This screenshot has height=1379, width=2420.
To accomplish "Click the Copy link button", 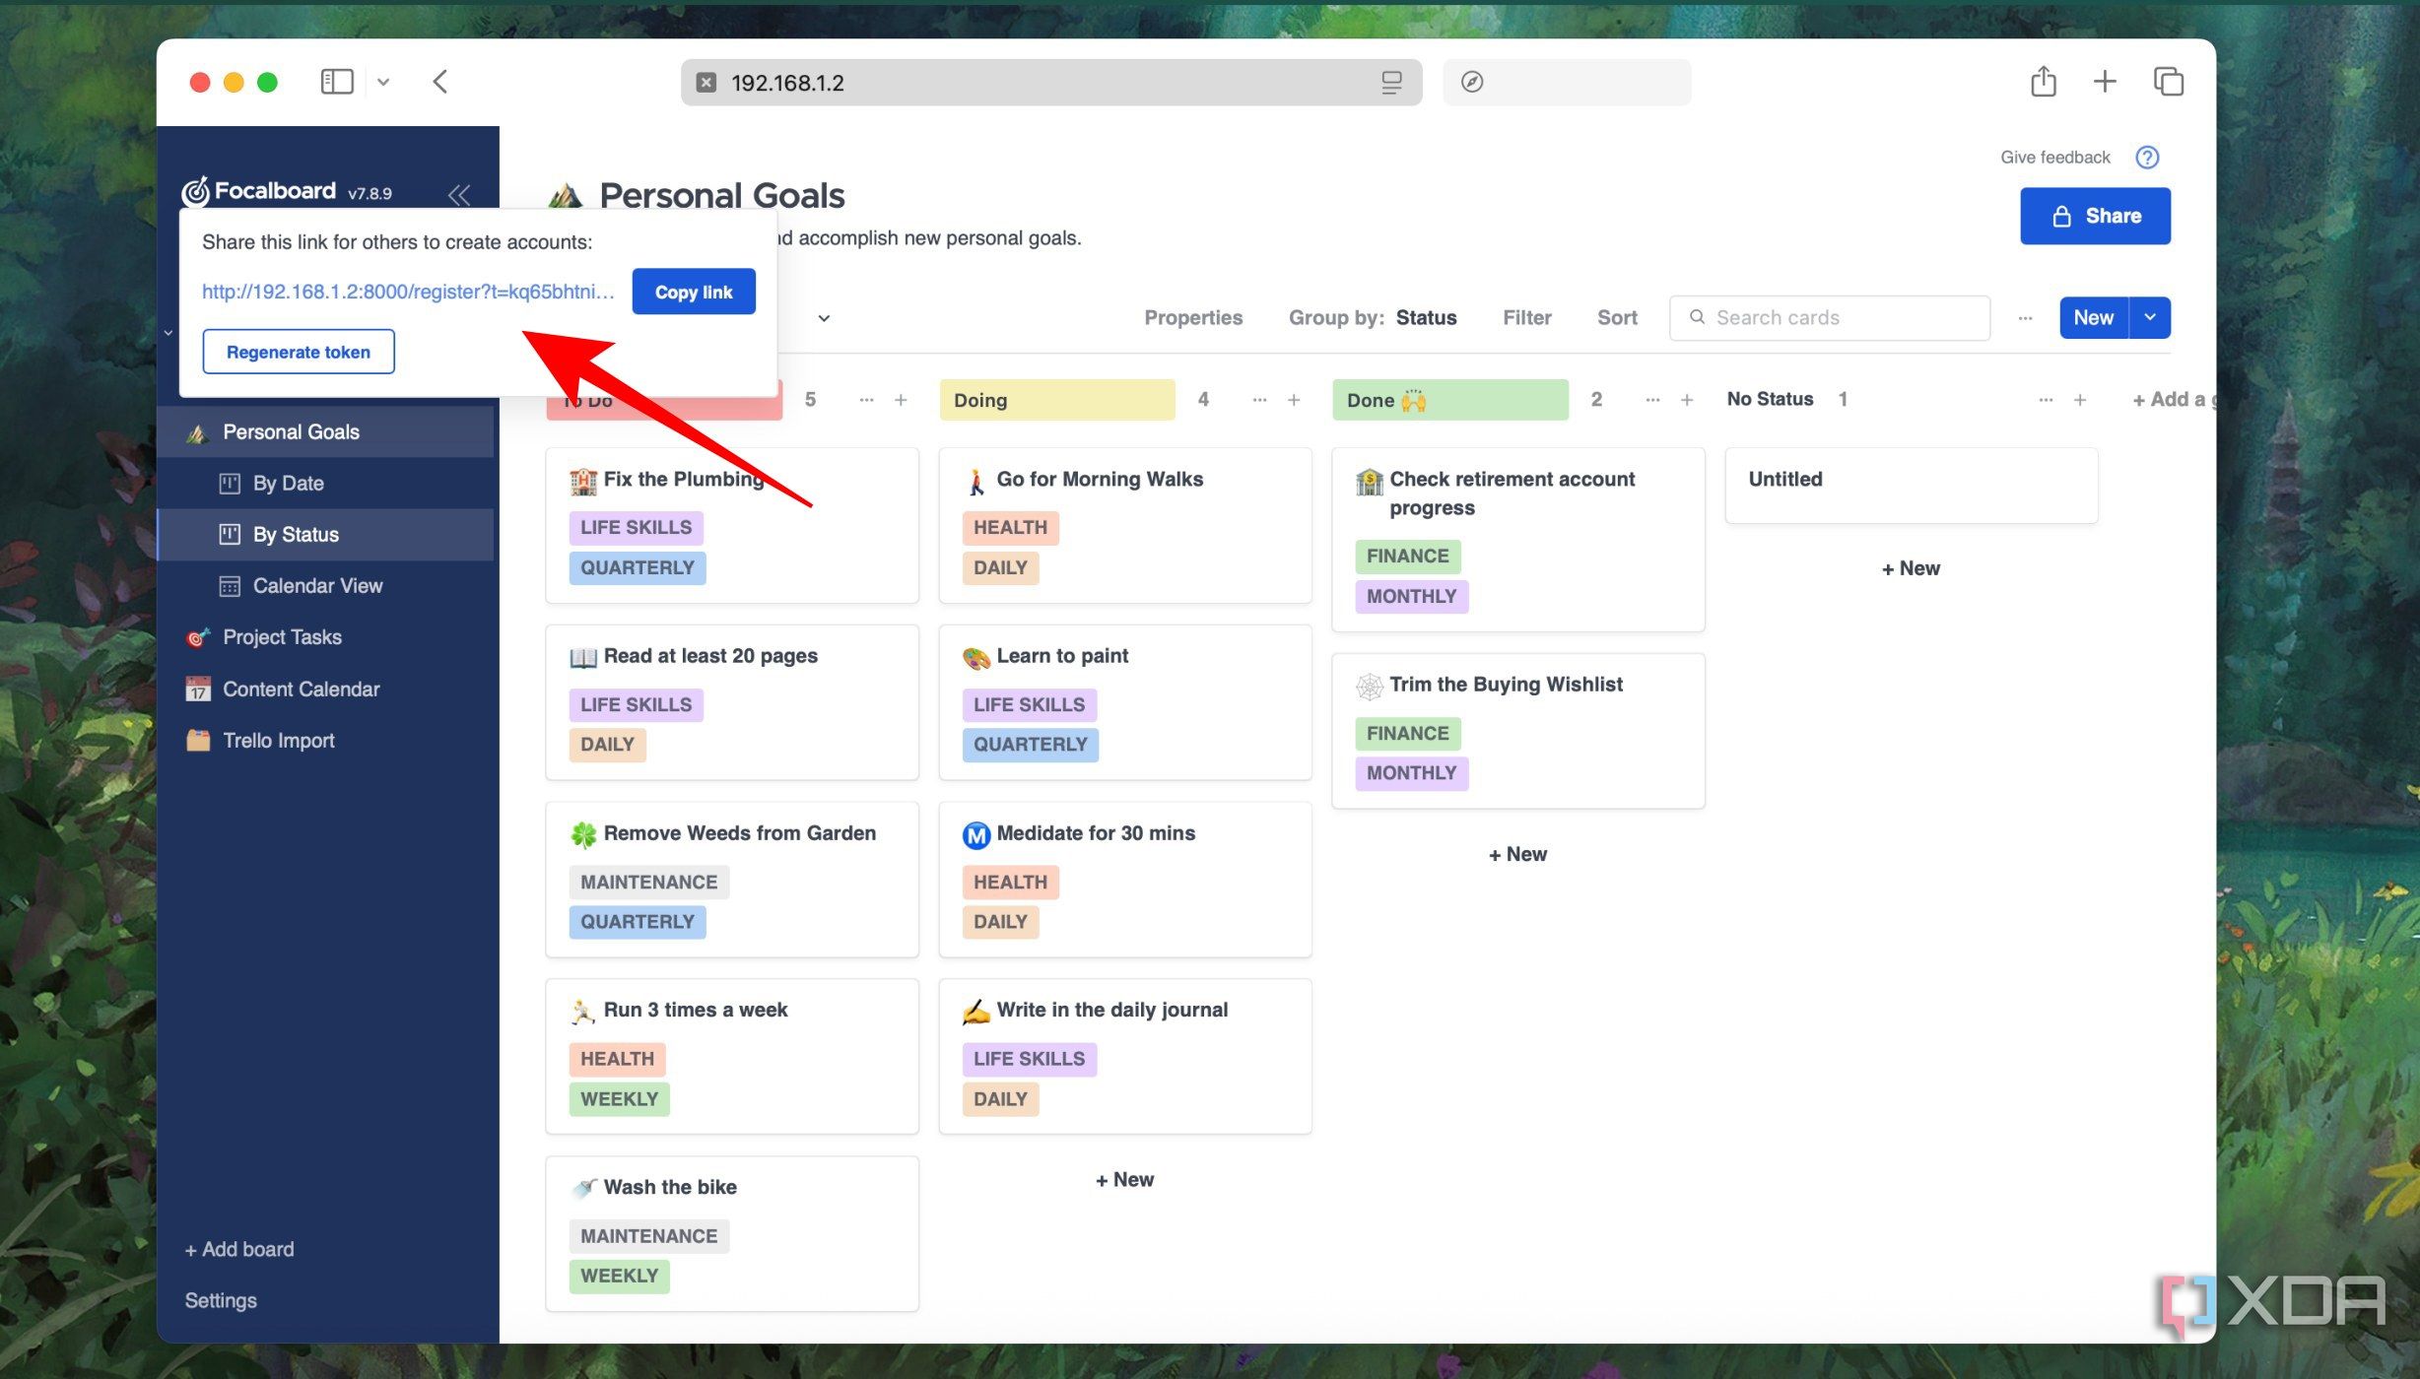I will click(x=694, y=292).
